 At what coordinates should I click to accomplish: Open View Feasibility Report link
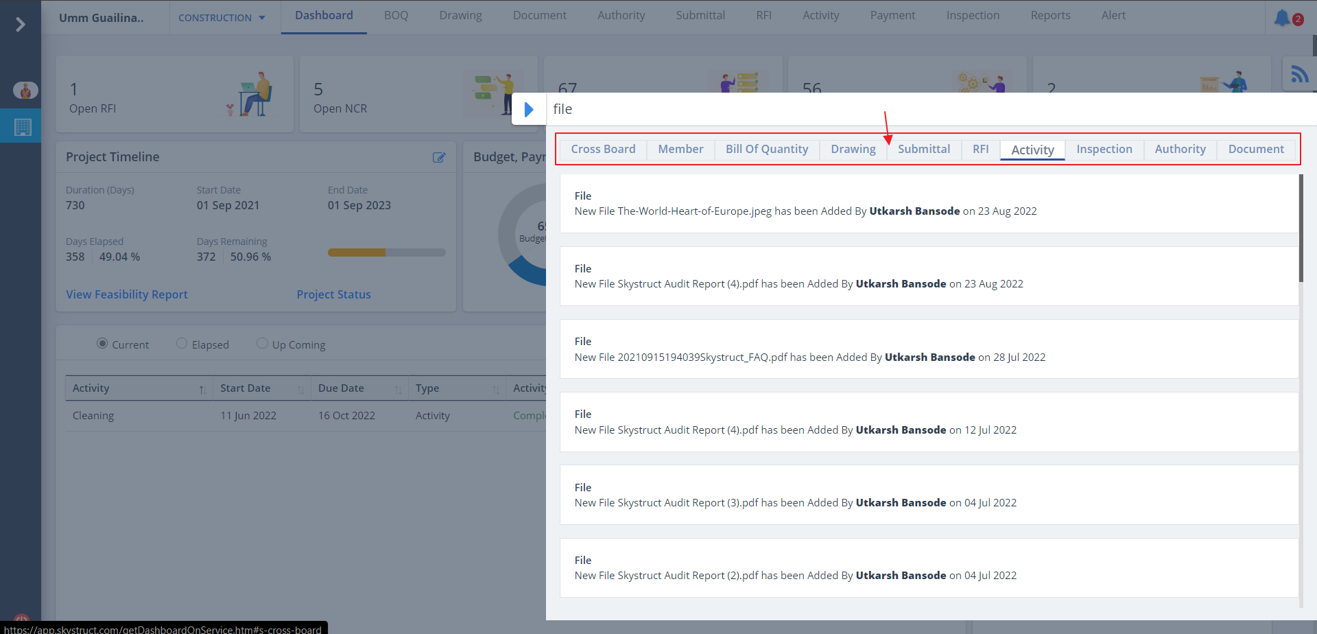click(x=127, y=294)
